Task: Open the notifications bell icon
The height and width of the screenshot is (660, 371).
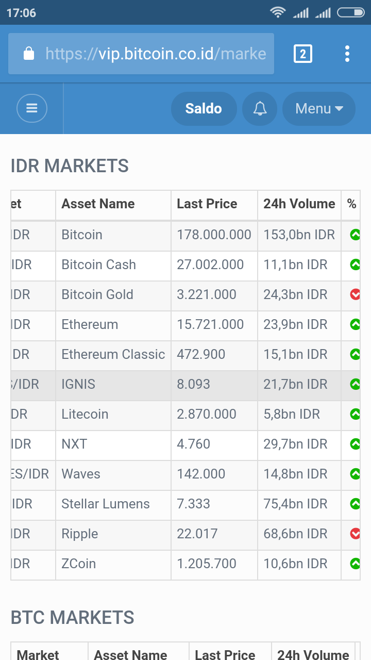Action: tap(260, 108)
